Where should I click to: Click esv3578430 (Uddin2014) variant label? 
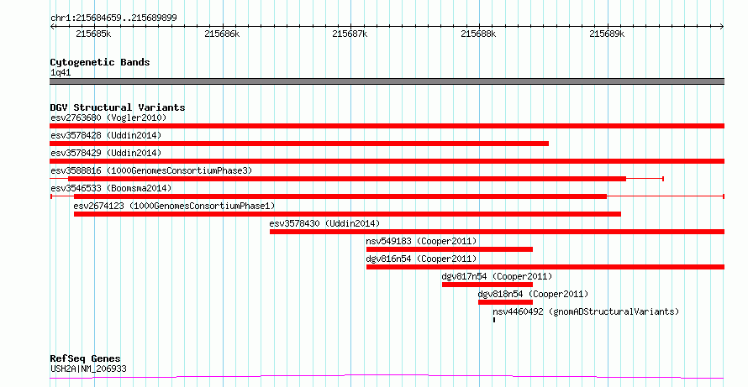(324, 223)
